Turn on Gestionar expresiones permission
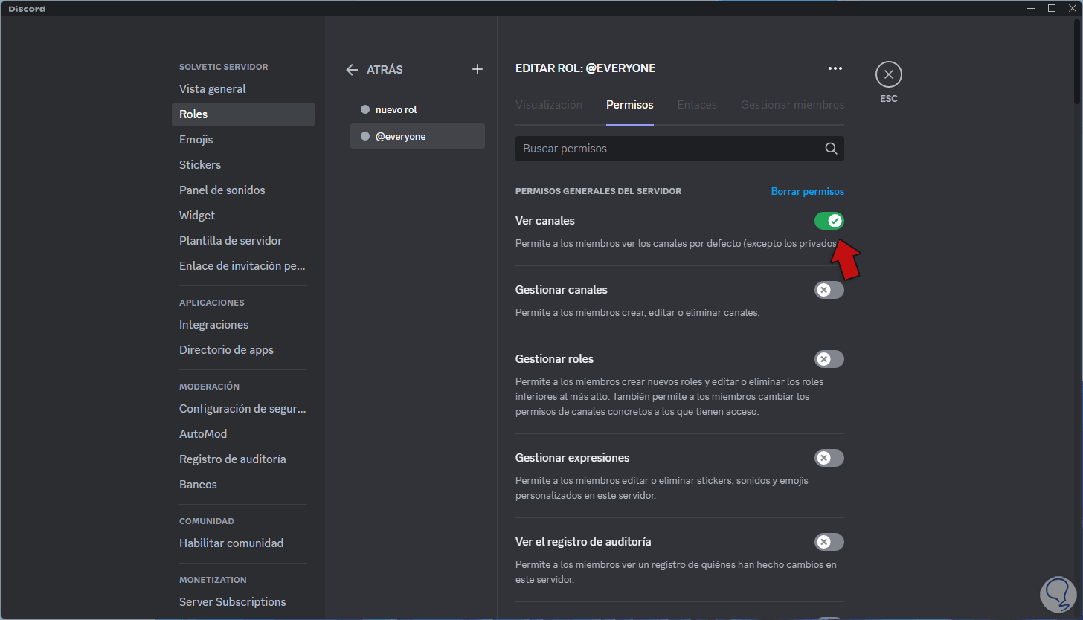 tap(829, 458)
